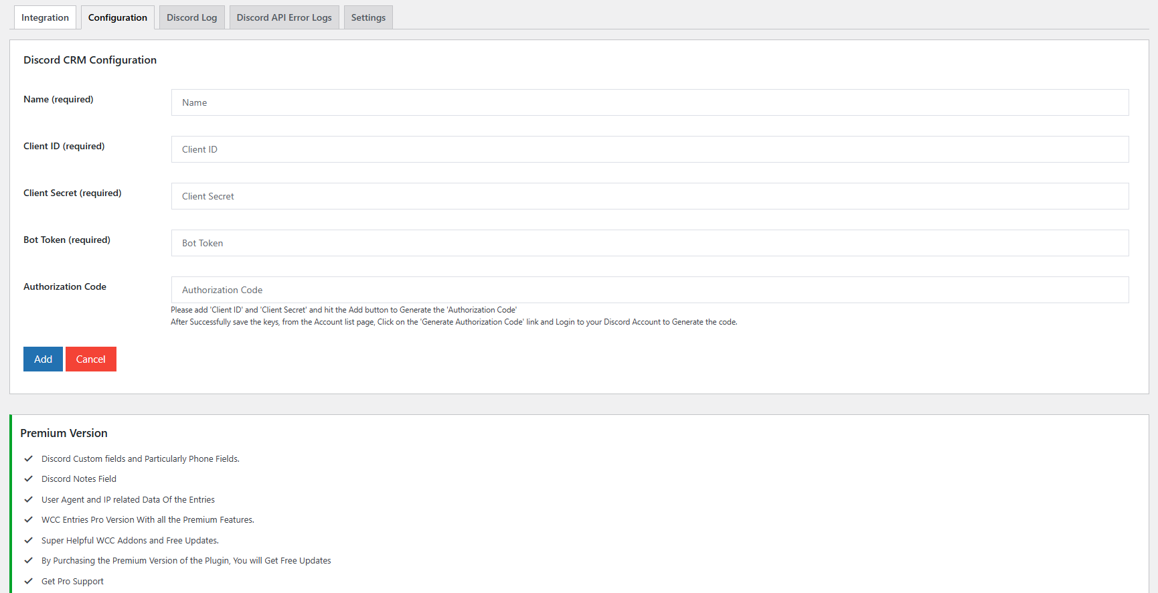1158x593 pixels.
Task: Go to the Settings tab
Action: [368, 17]
